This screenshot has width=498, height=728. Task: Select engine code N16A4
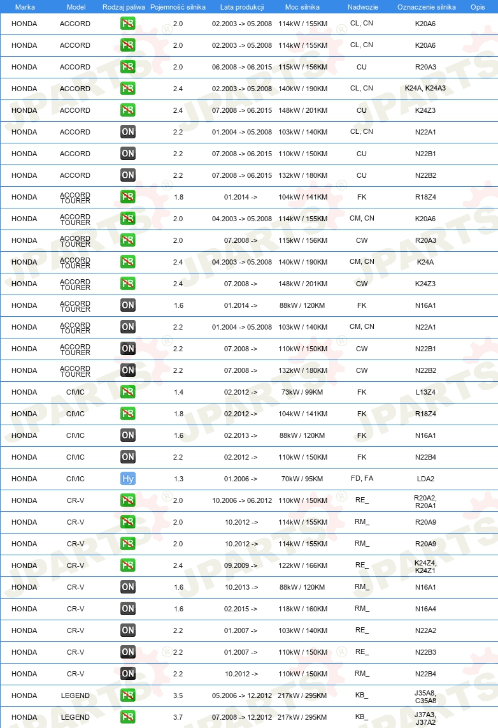point(425,609)
